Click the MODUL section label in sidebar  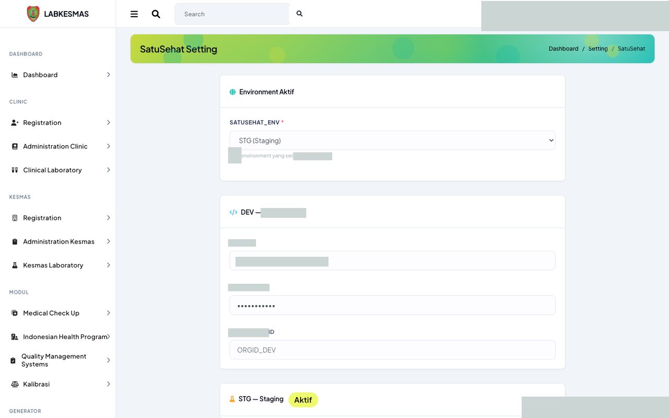19,292
